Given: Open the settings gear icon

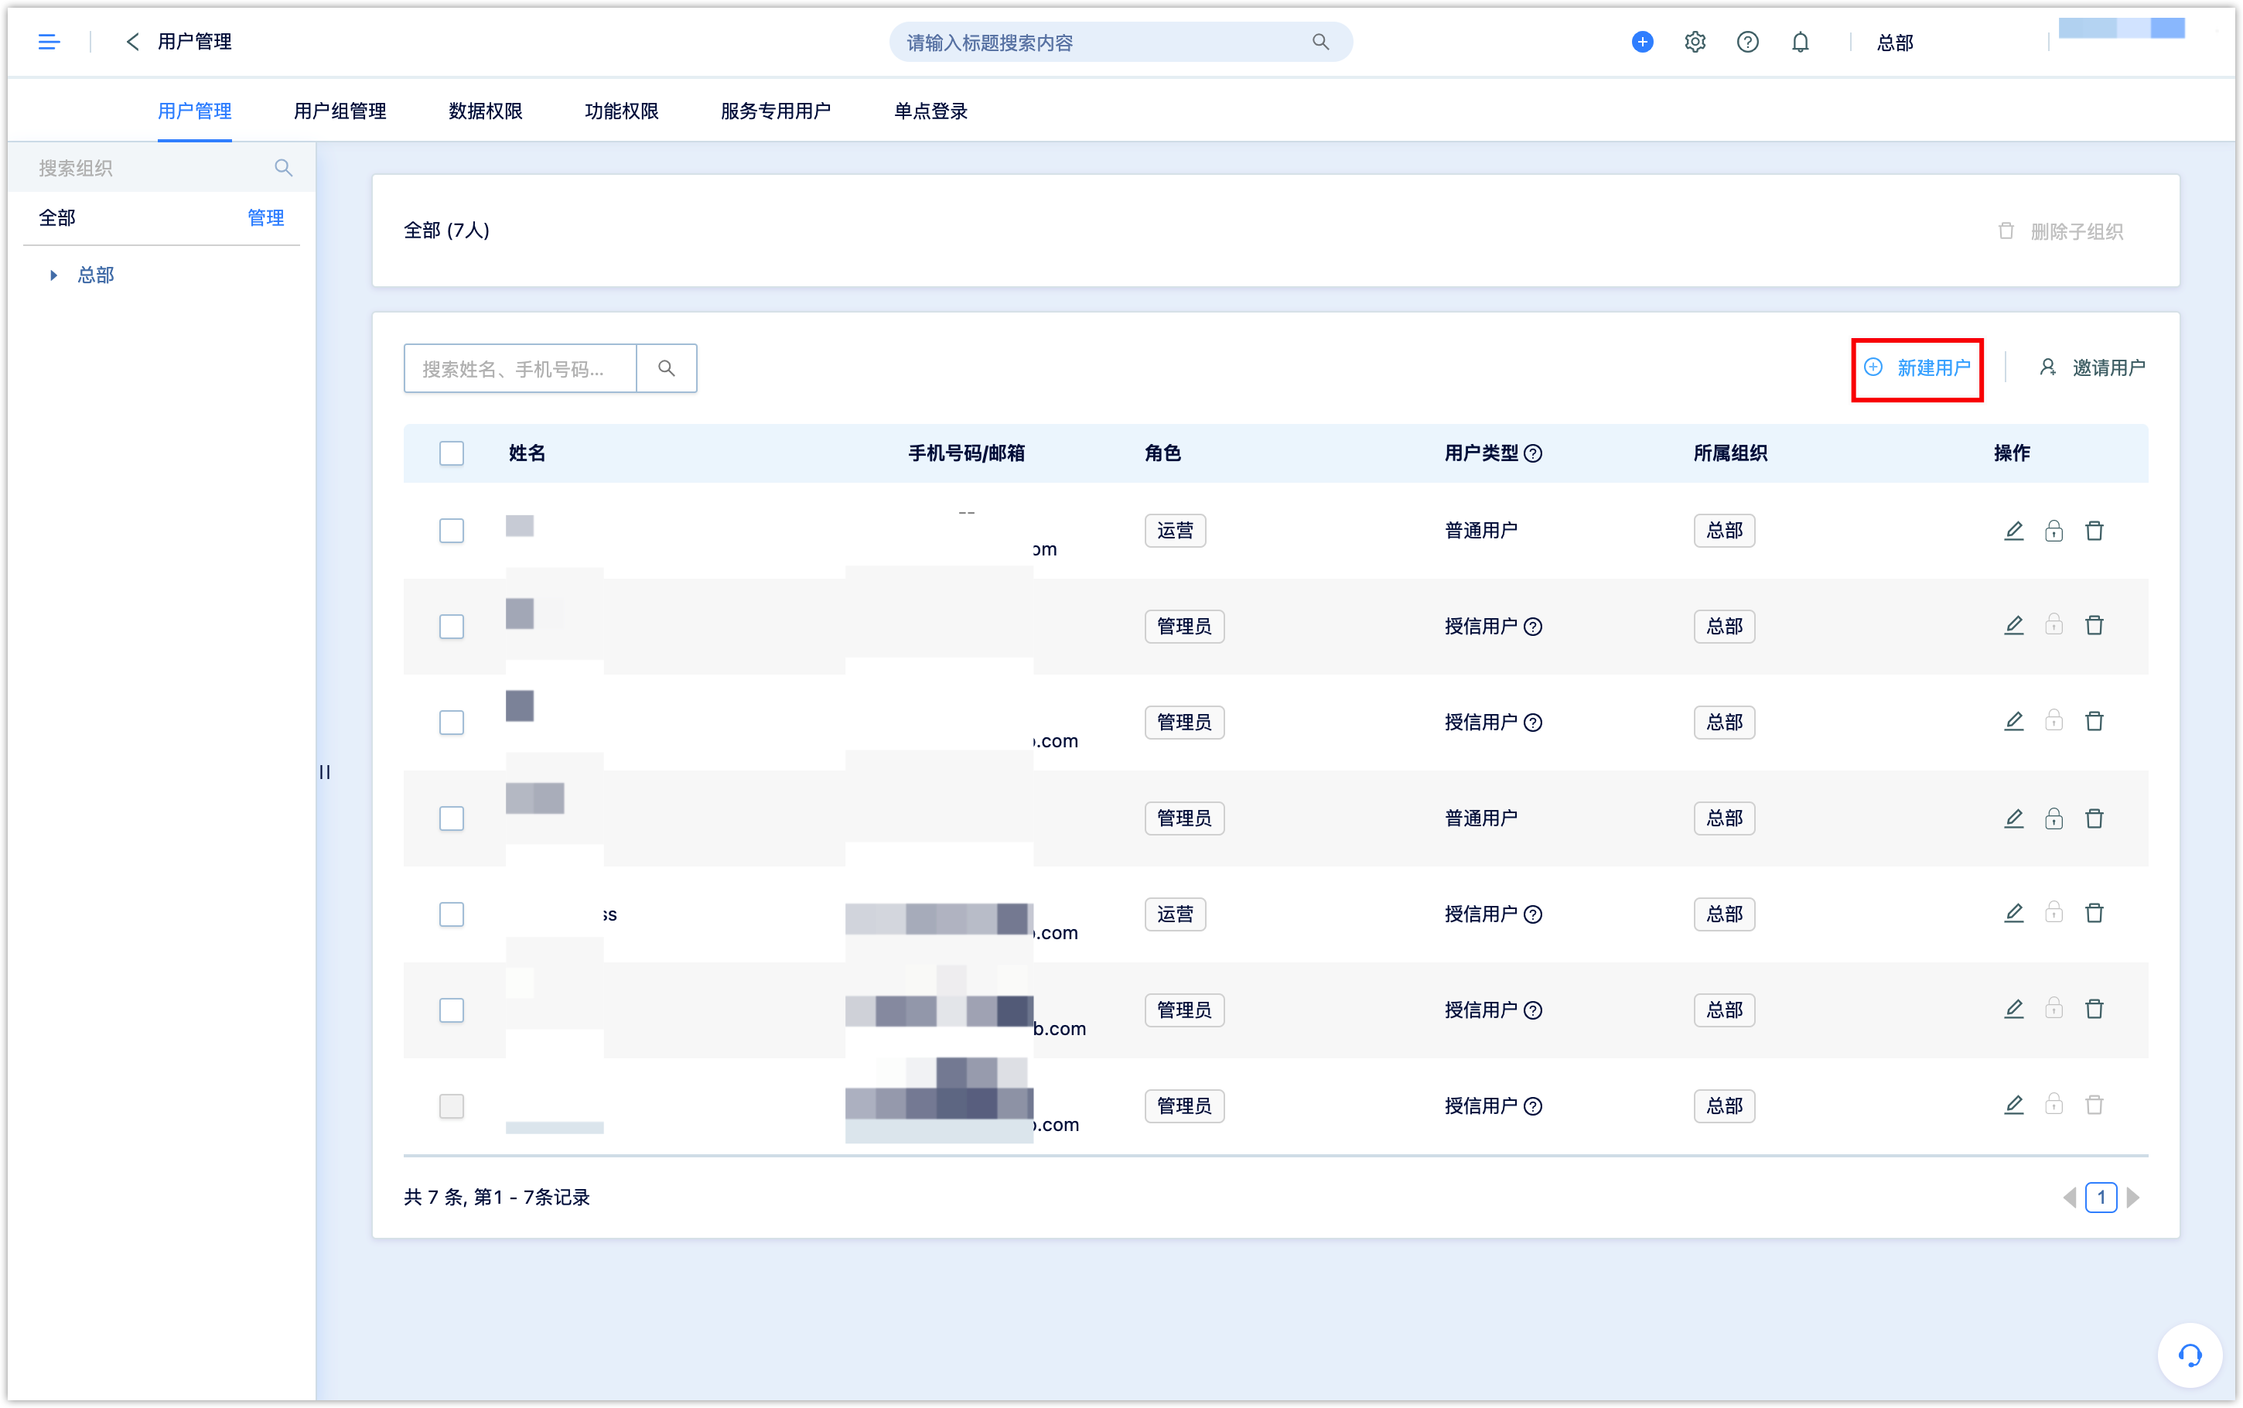Looking at the screenshot, I should (x=1694, y=42).
